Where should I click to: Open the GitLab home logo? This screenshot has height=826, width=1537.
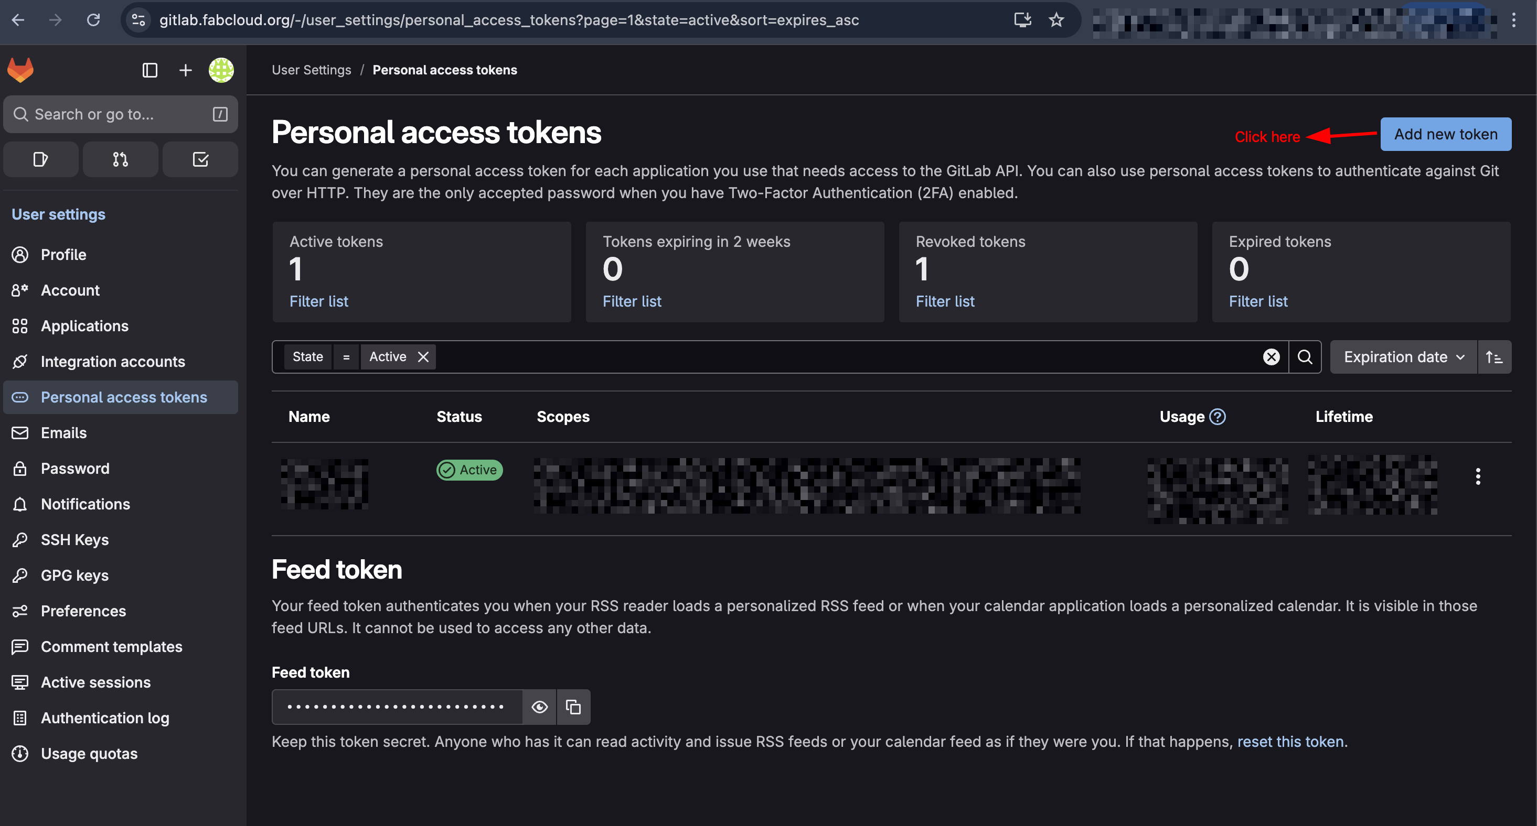[x=20, y=70]
